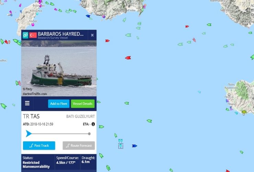Screen dimensions: 254x172
Task: Click the large red ship marker mid-map
Action: click(x=128, y=58)
